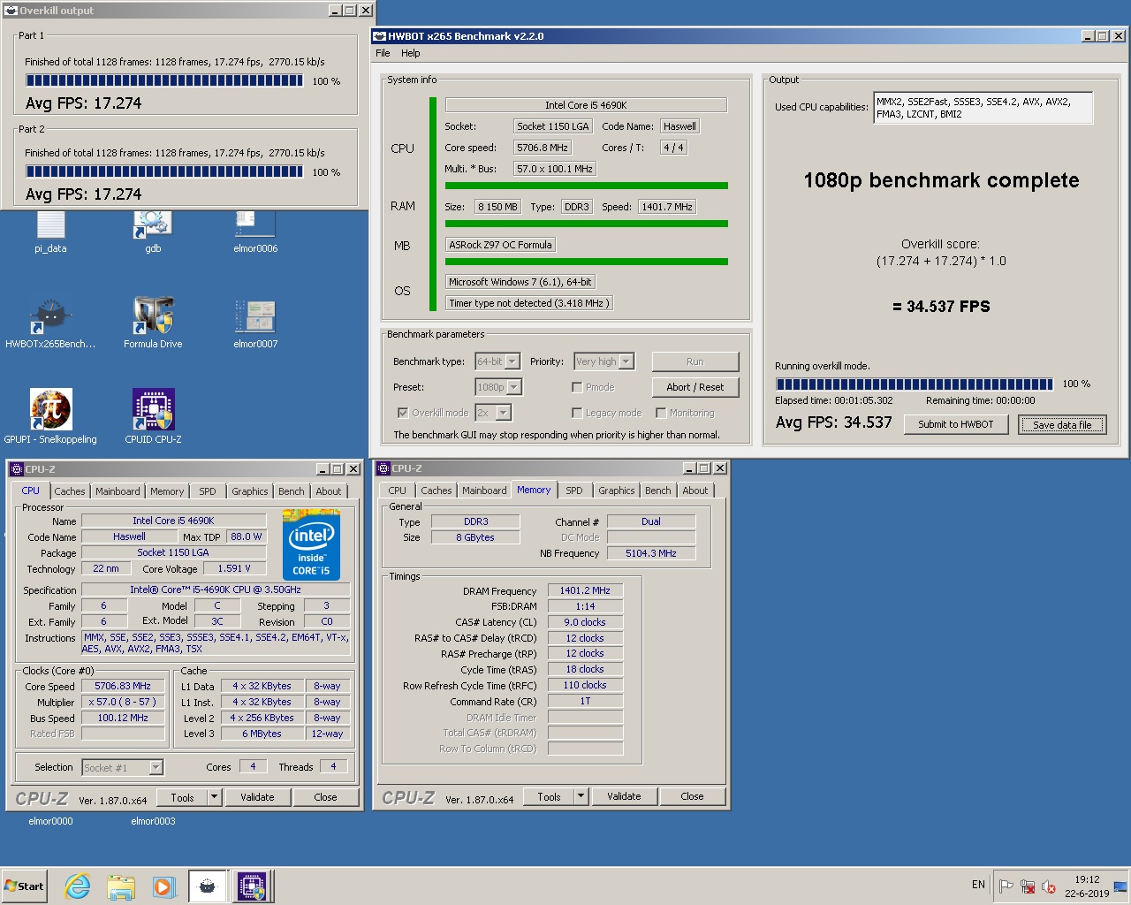Click the Abort / Reset button
The width and height of the screenshot is (1131, 905).
coord(695,387)
